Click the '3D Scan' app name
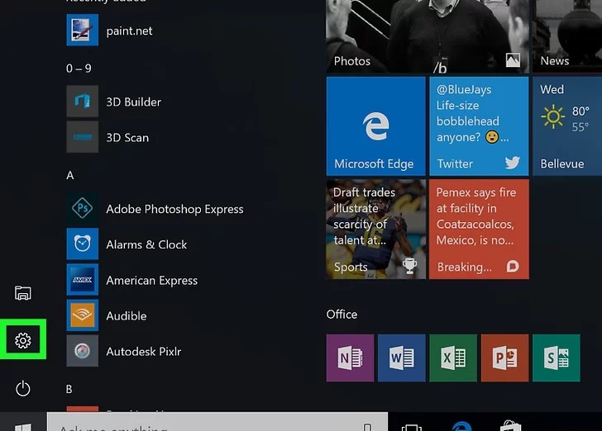This screenshot has height=431, width=602. pos(127,138)
